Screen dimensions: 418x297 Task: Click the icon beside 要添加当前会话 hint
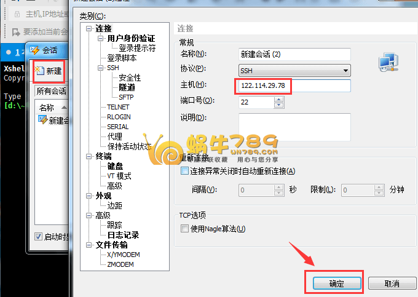[16, 31]
